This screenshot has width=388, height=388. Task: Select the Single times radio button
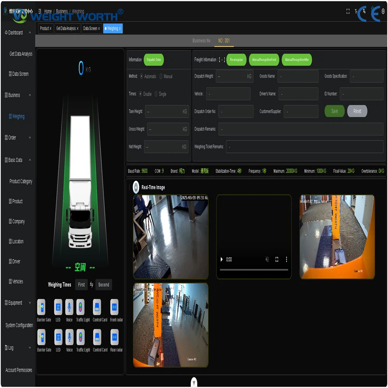click(x=156, y=94)
